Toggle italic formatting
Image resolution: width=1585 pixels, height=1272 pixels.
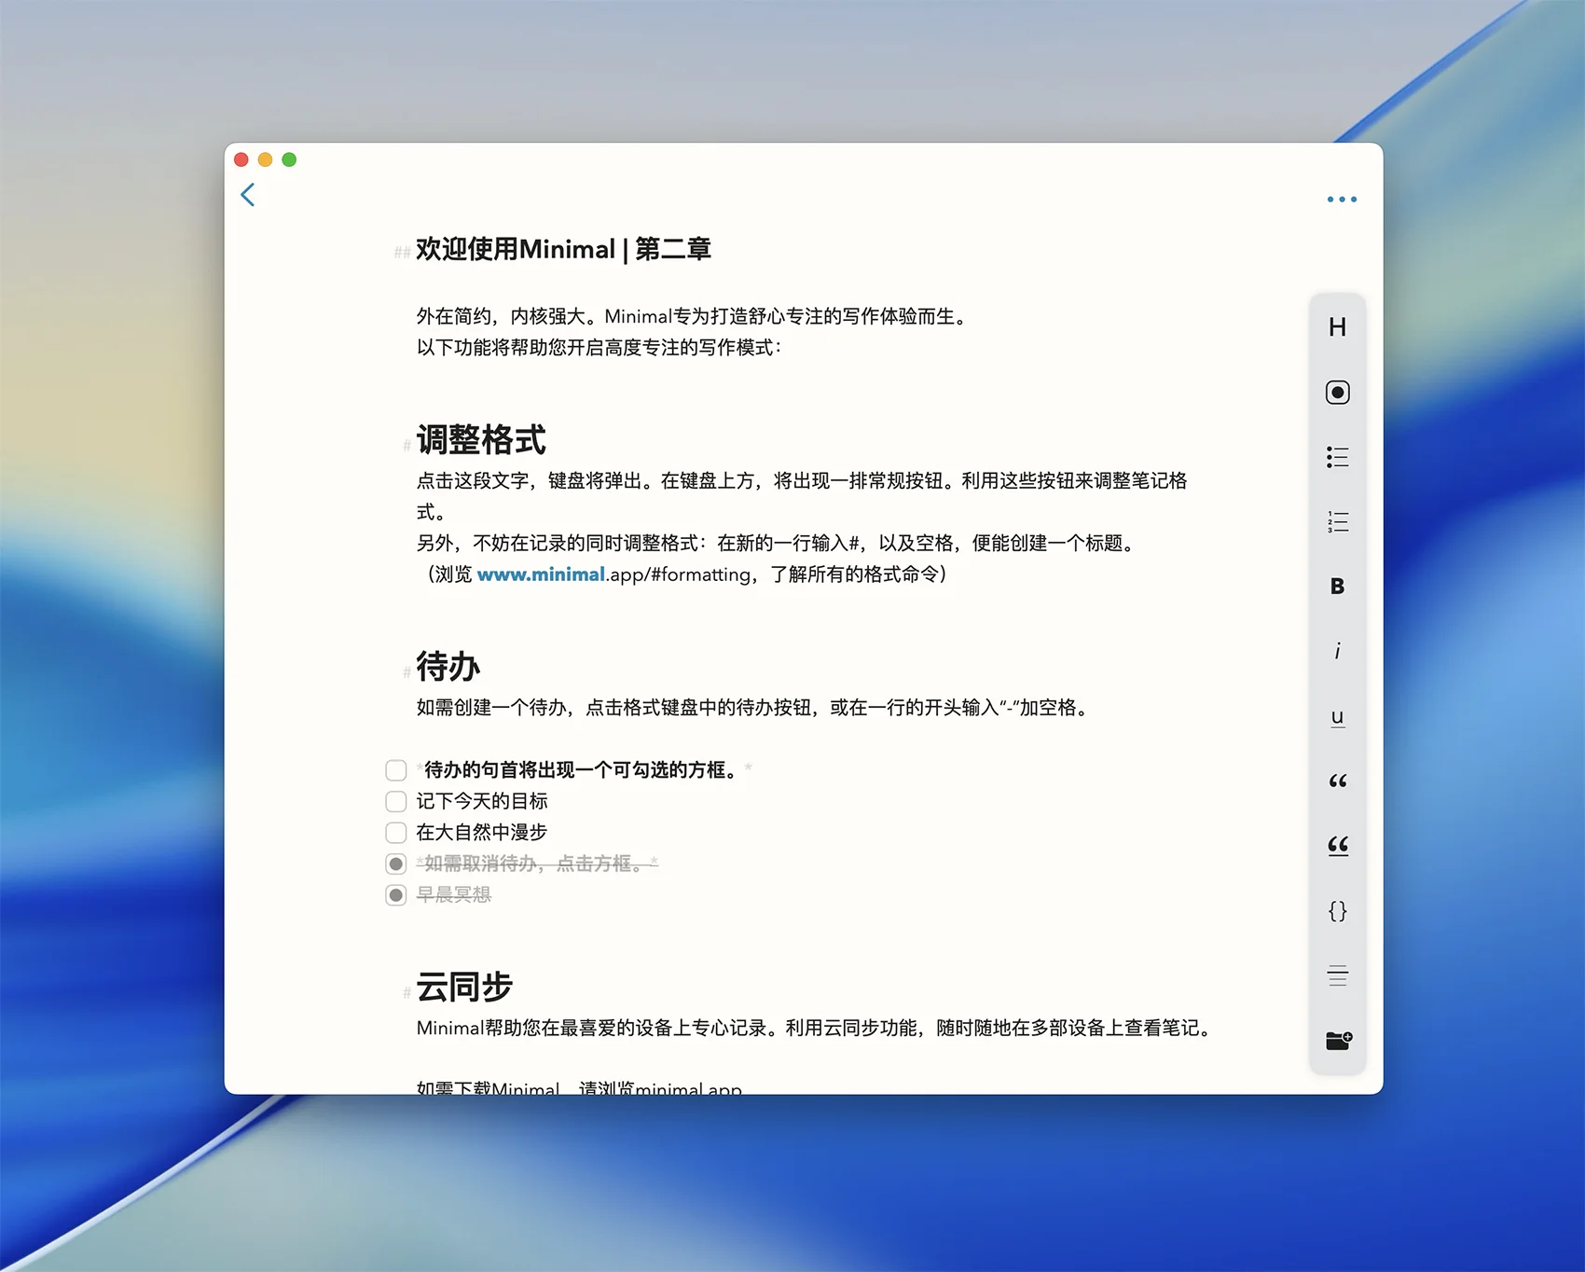(1337, 651)
